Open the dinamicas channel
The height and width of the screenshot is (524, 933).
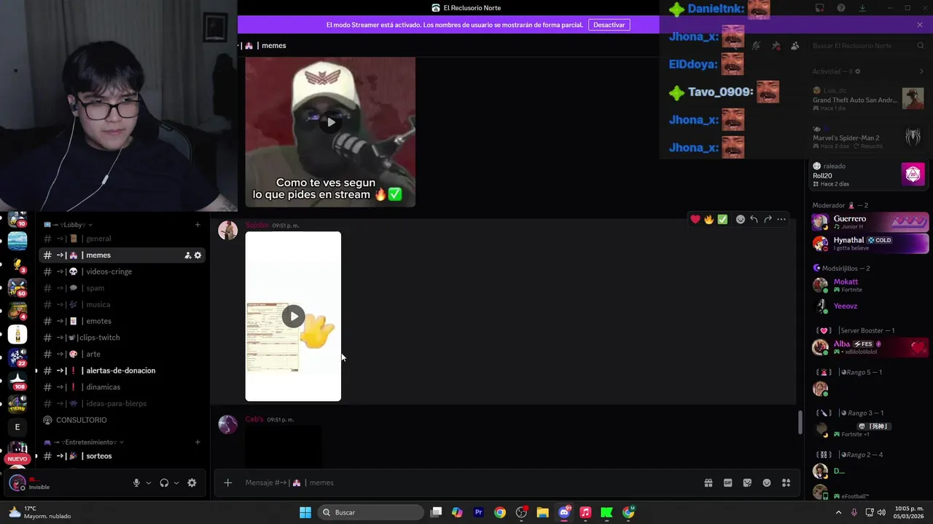tap(121, 387)
